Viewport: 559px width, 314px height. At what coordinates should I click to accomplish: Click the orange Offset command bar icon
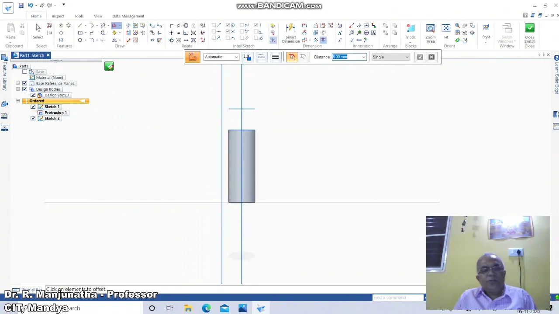(x=192, y=57)
